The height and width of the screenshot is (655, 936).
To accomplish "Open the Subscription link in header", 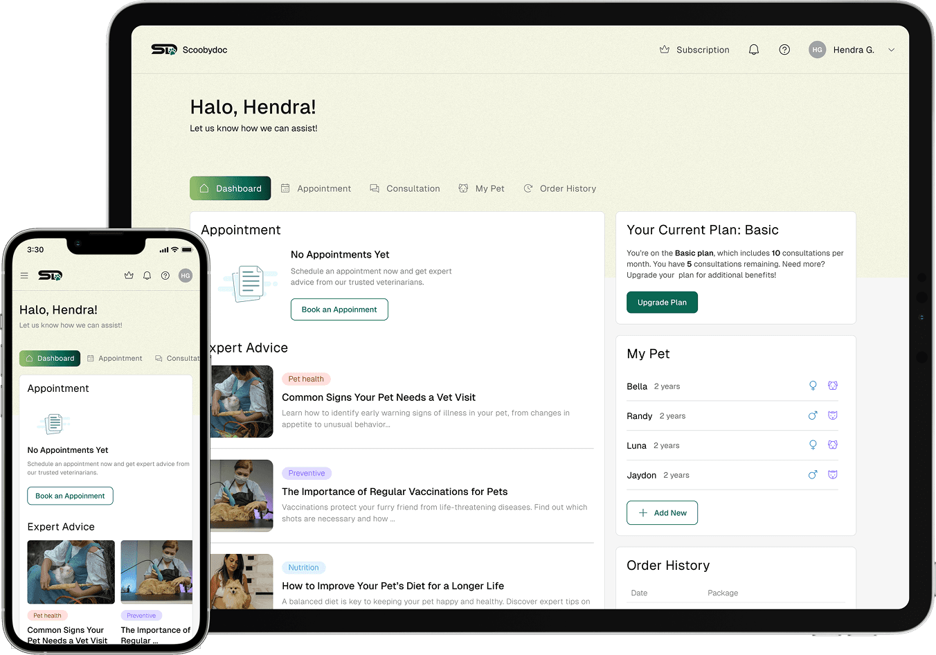I will [694, 50].
